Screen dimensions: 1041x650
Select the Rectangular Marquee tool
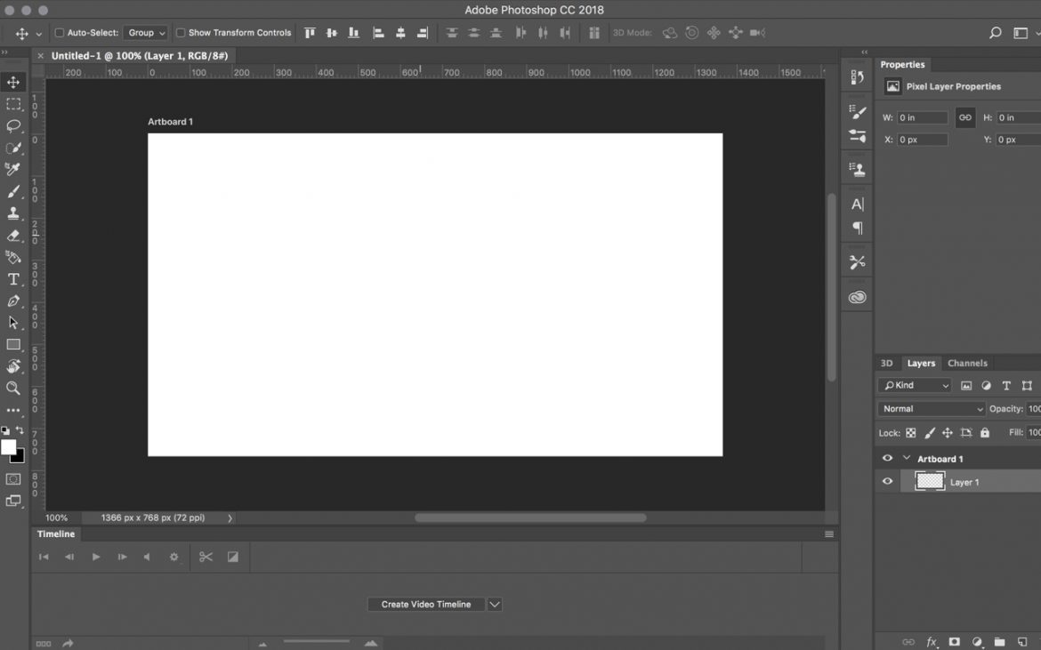(x=13, y=104)
